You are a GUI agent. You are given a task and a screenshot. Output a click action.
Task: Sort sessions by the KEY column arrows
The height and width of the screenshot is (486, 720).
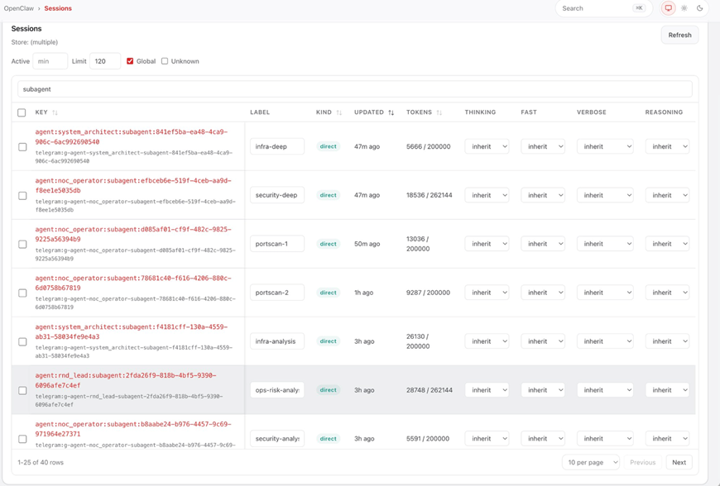tap(55, 112)
